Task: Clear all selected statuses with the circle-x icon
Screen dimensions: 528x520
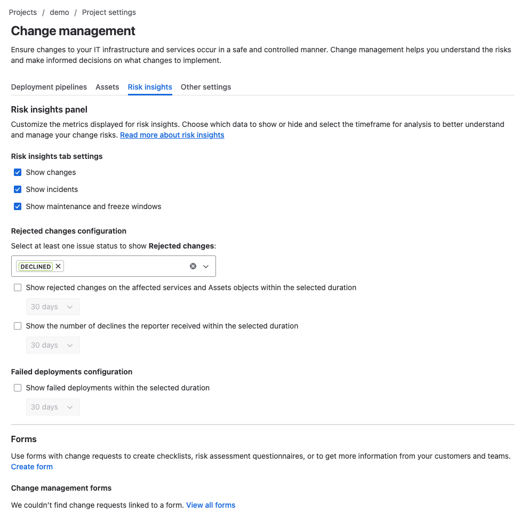Action: 193,266
